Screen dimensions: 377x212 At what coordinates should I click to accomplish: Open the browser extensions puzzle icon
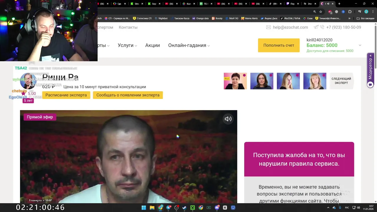350,12
